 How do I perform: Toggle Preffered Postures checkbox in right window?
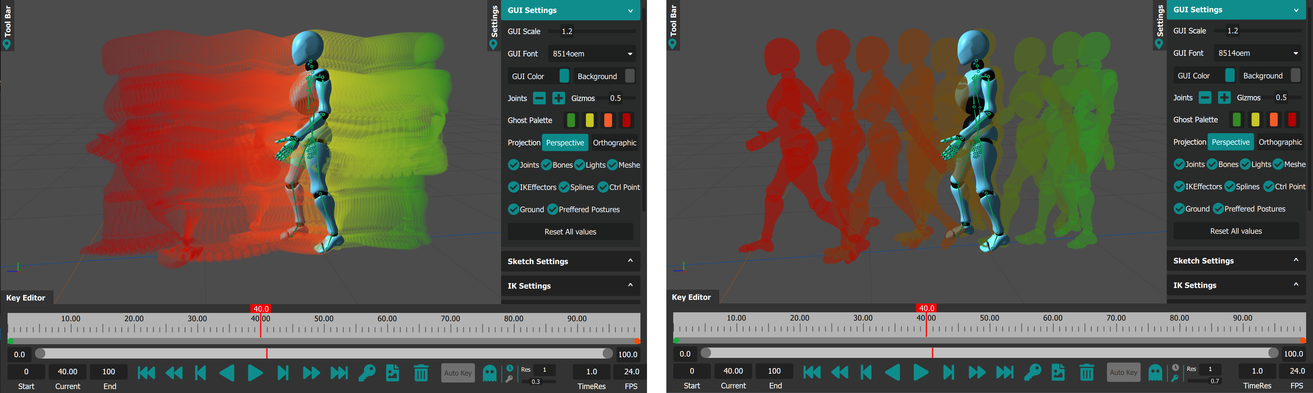tap(1218, 209)
